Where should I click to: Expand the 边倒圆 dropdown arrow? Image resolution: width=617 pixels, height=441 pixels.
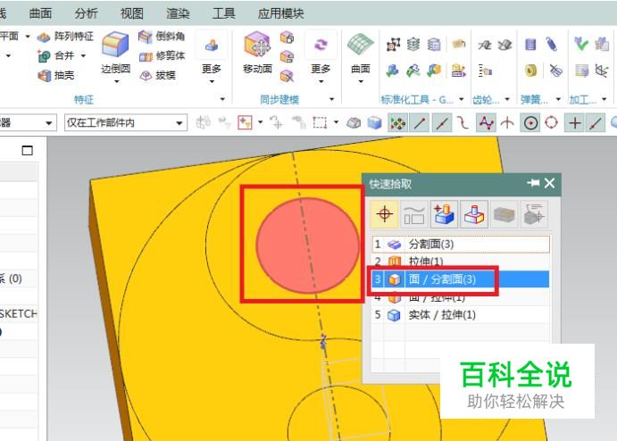click(x=116, y=82)
